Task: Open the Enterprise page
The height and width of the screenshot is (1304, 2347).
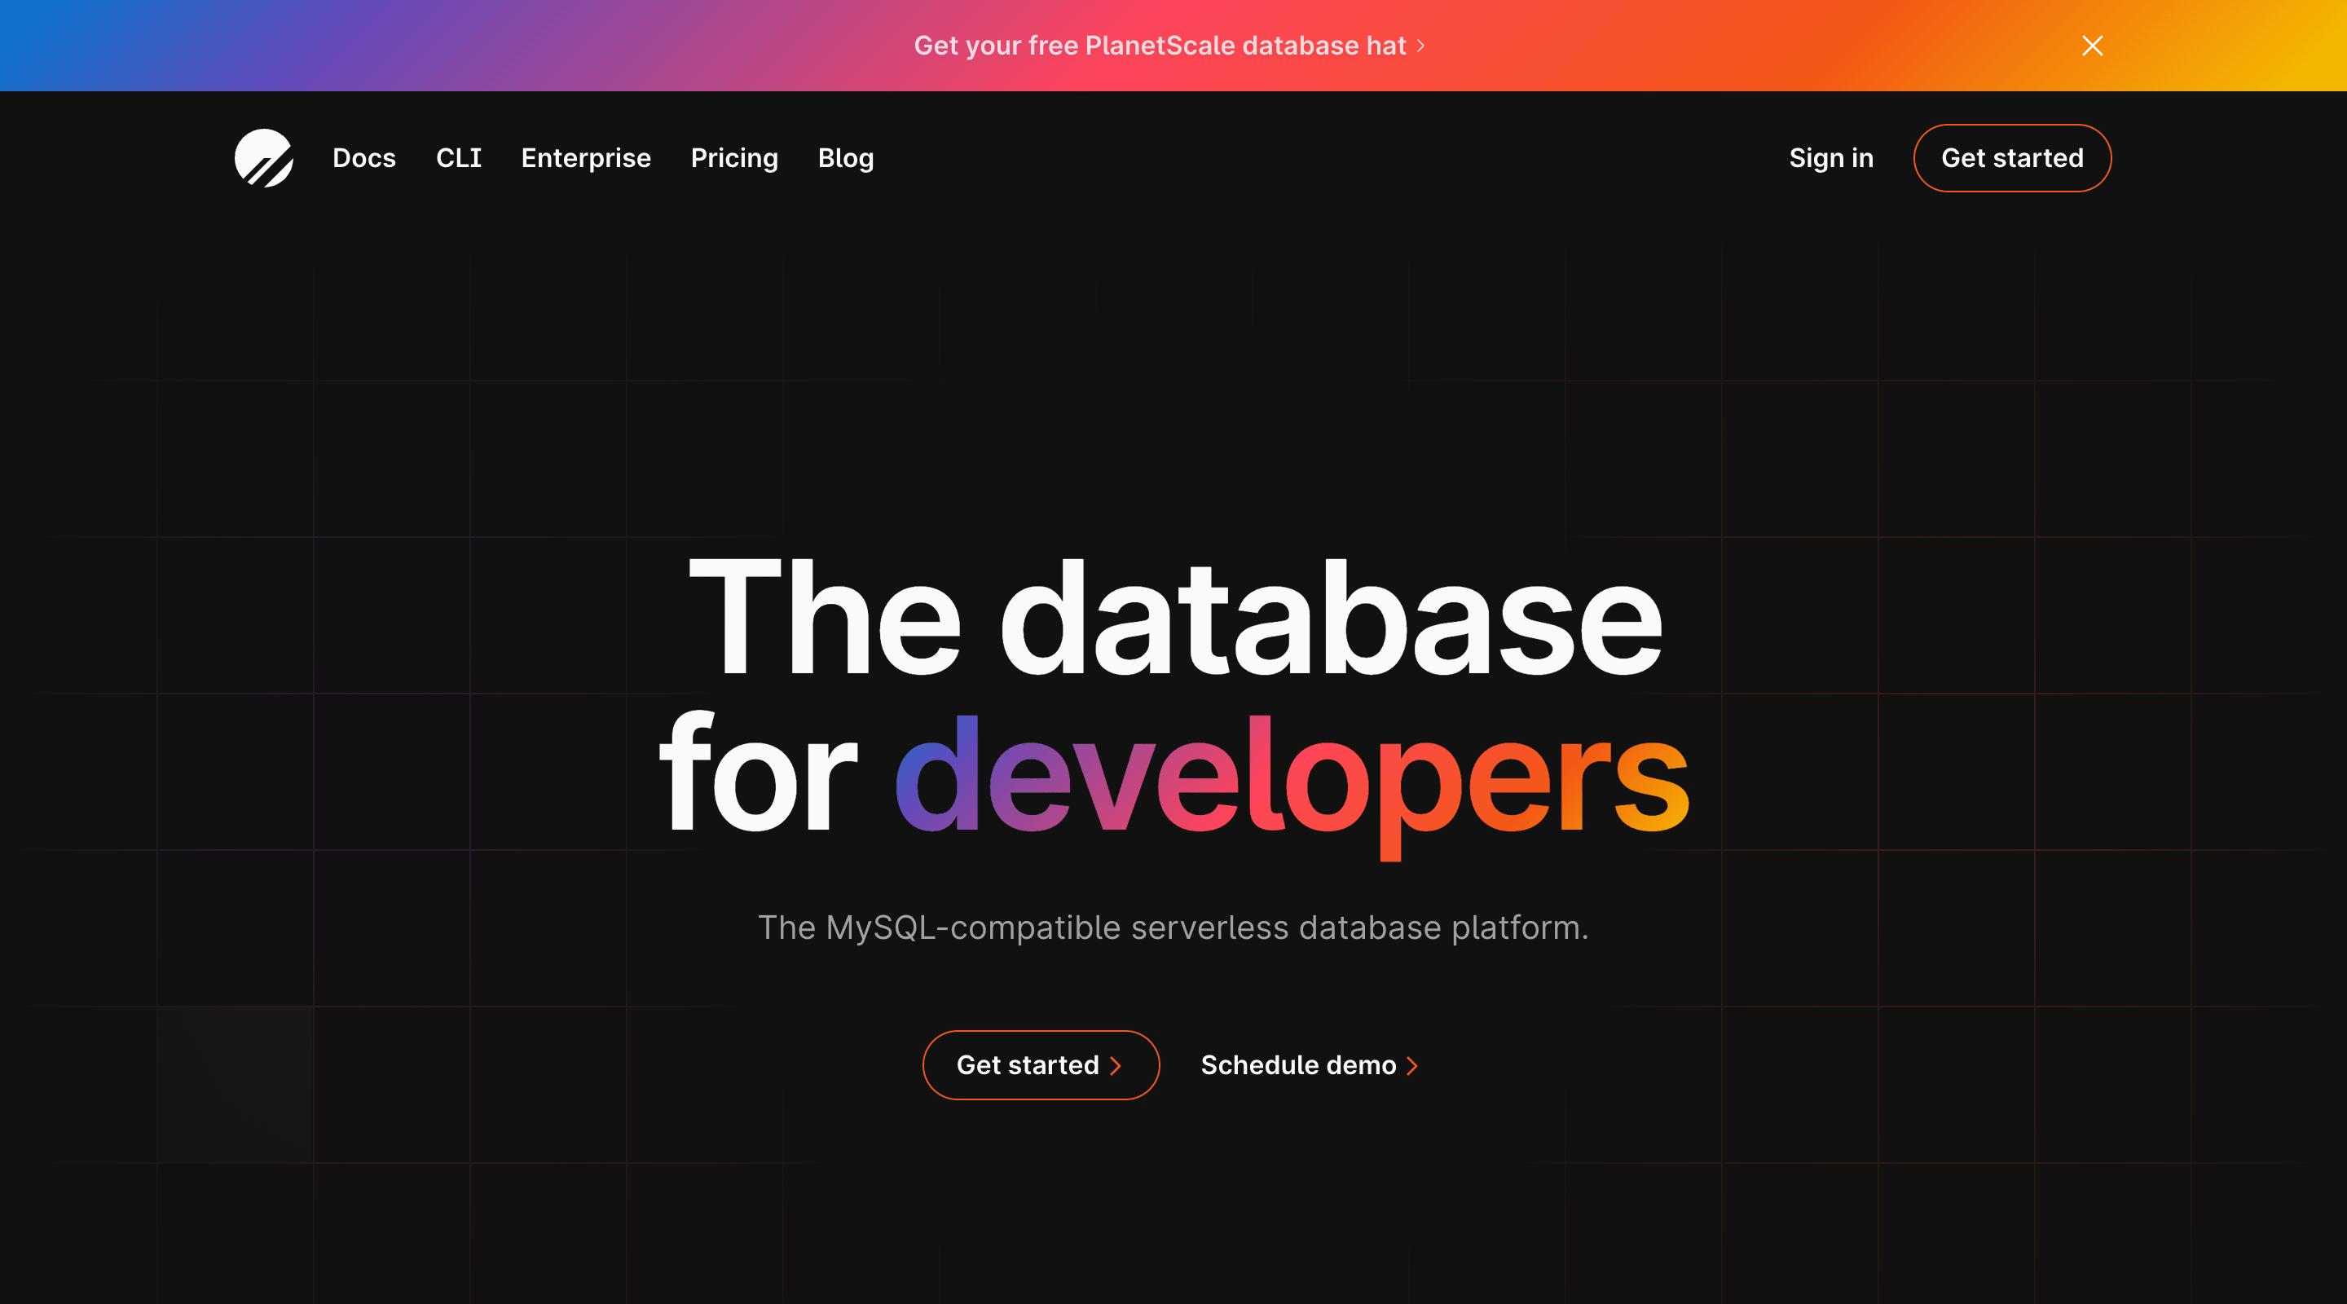Action: click(586, 157)
